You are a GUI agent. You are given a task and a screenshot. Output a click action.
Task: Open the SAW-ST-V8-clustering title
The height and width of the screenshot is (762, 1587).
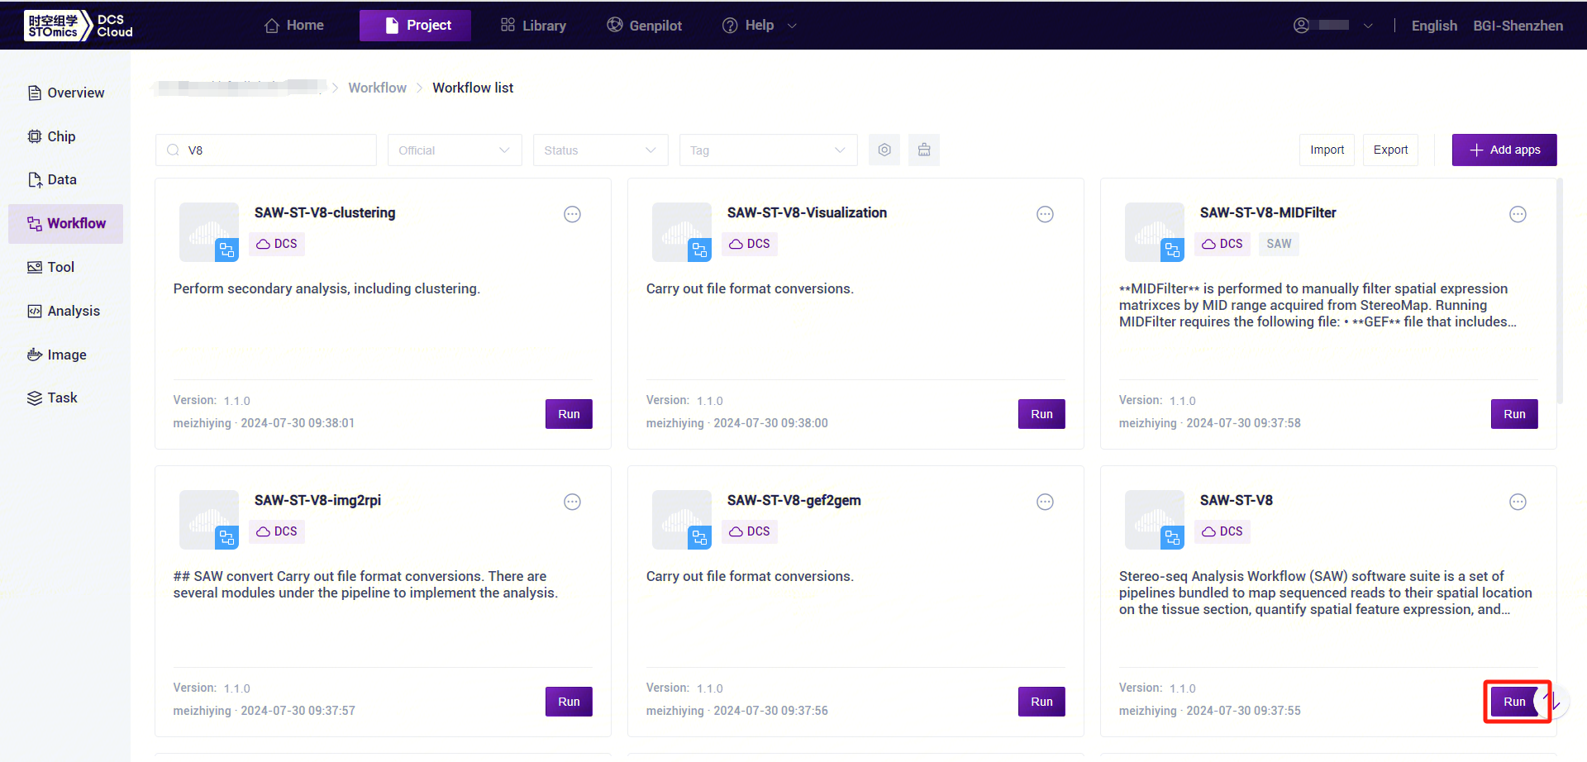click(325, 212)
